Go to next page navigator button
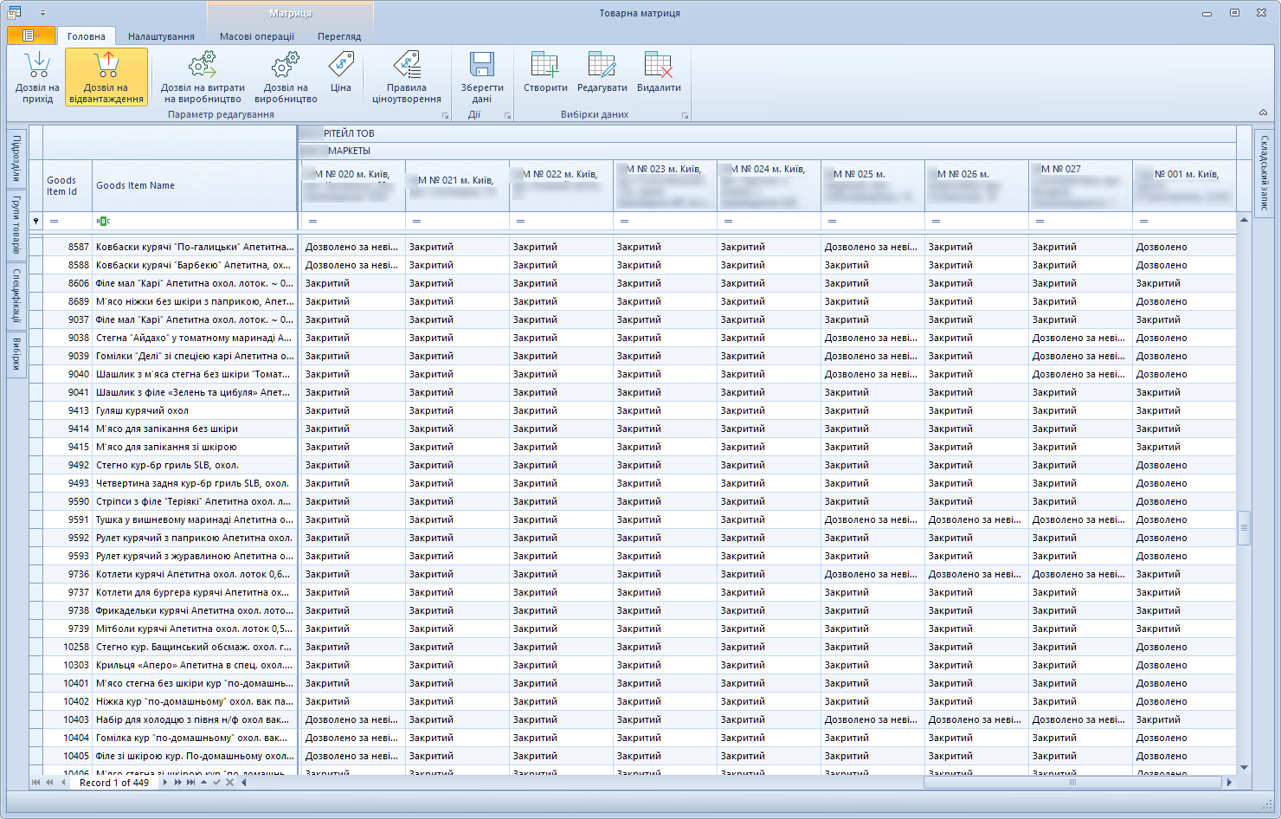The image size is (1281, 819). pos(177,783)
